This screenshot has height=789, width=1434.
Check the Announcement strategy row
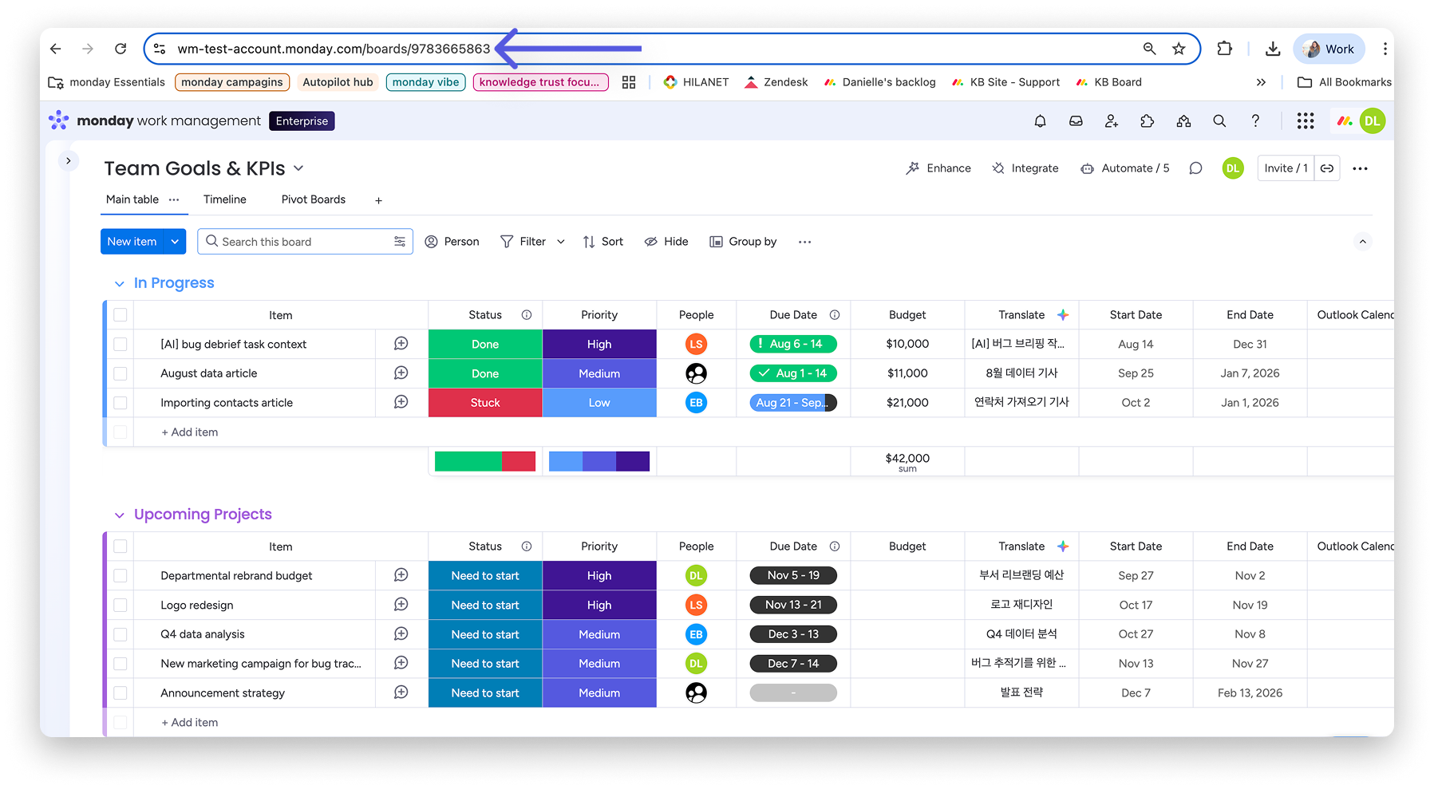pyautogui.click(x=120, y=692)
